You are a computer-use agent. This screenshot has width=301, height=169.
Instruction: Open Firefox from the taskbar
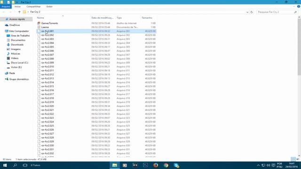coord(156,165)
